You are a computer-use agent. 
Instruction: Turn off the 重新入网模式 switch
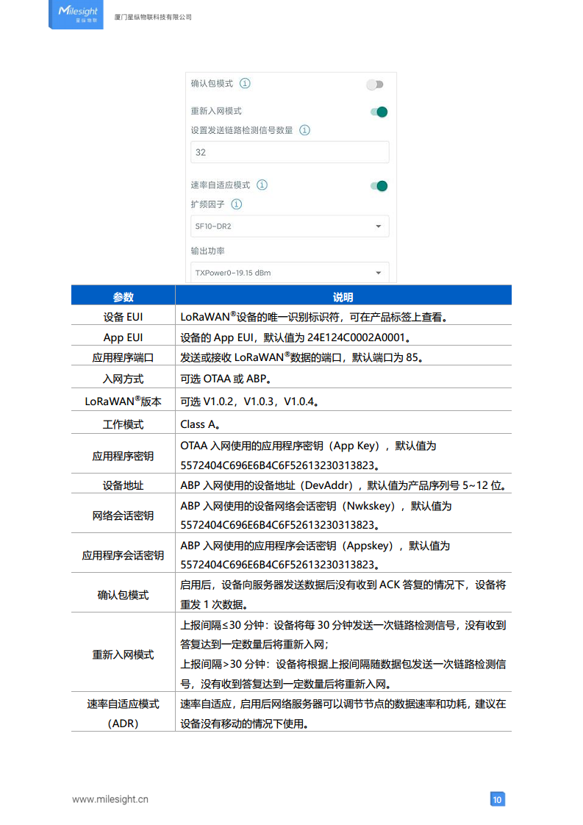click(379, 112)
